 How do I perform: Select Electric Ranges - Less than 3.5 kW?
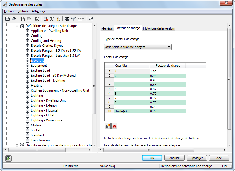(x=55, y=56)
